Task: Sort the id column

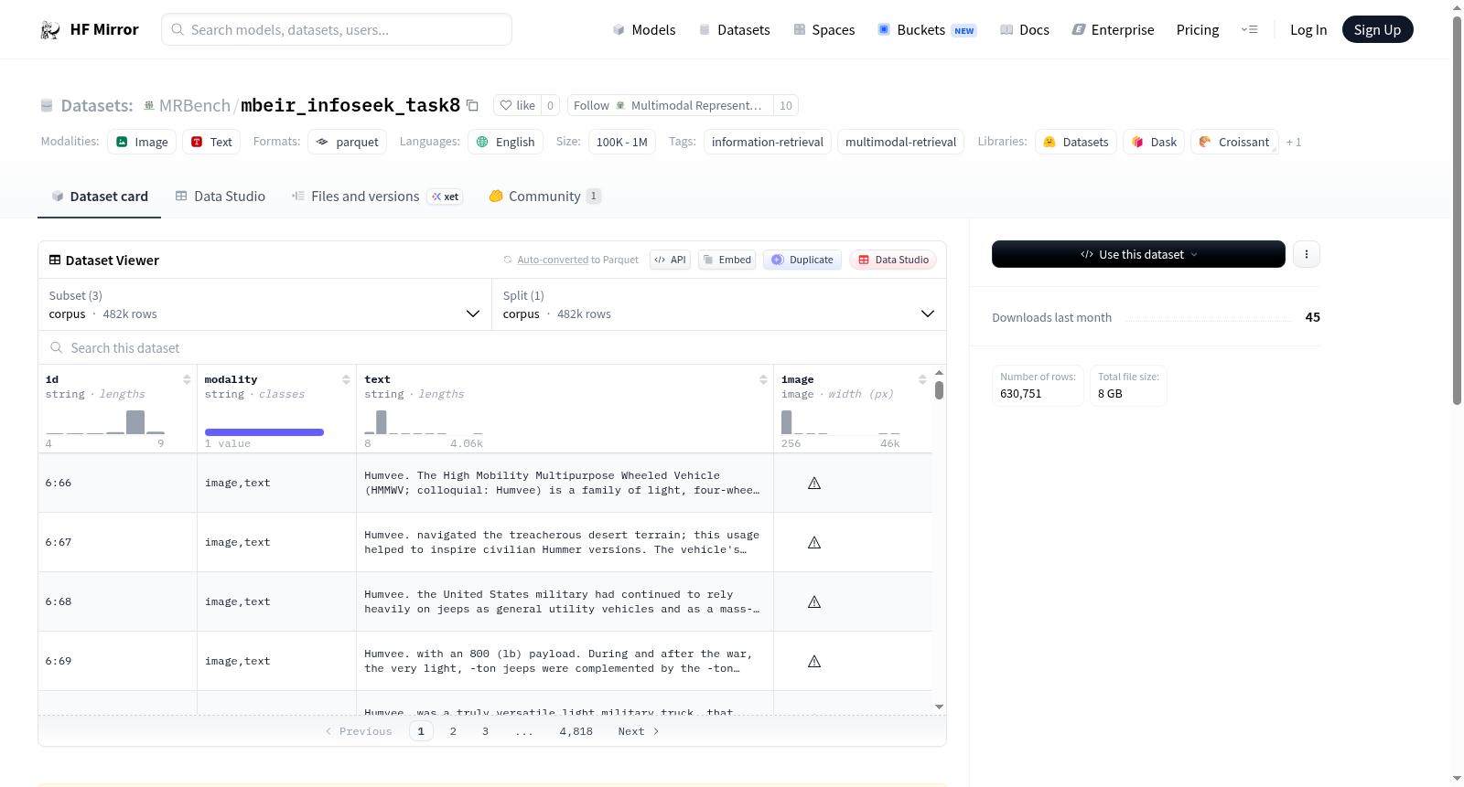Action: point(187,379)
